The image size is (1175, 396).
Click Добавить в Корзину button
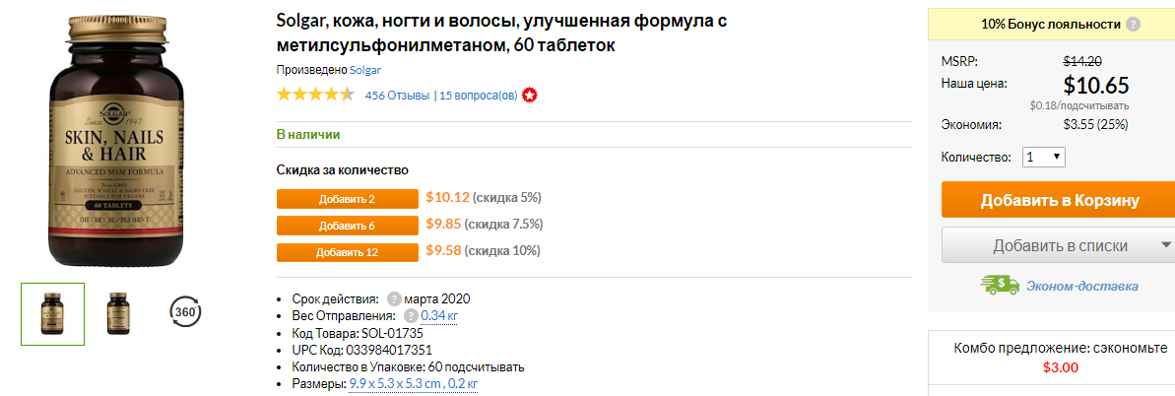click(1059, 200)
